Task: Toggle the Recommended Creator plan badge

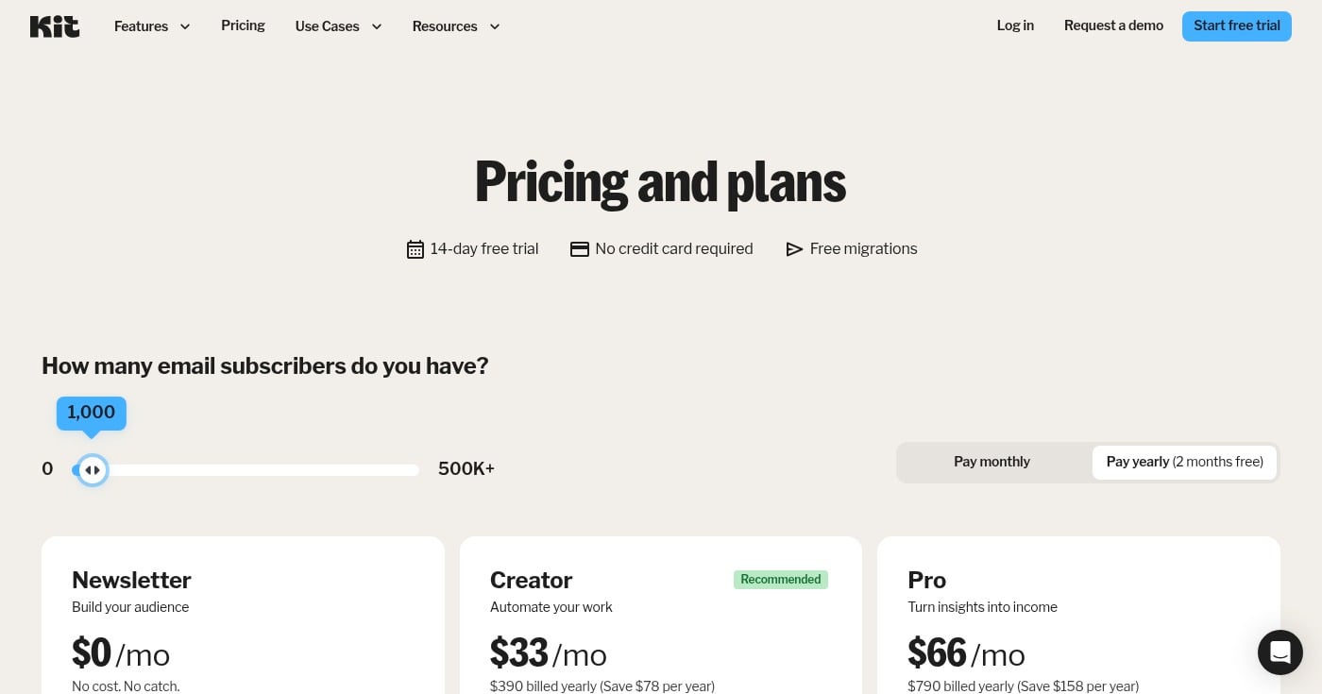Action: pyautogui.click(x=781, y=580)
